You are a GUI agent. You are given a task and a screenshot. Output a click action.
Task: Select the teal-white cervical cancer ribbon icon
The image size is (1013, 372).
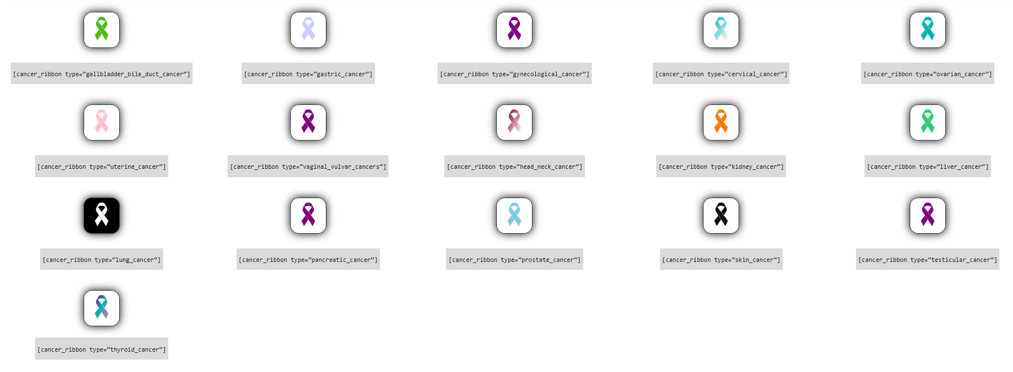click(x=721, y=30)
